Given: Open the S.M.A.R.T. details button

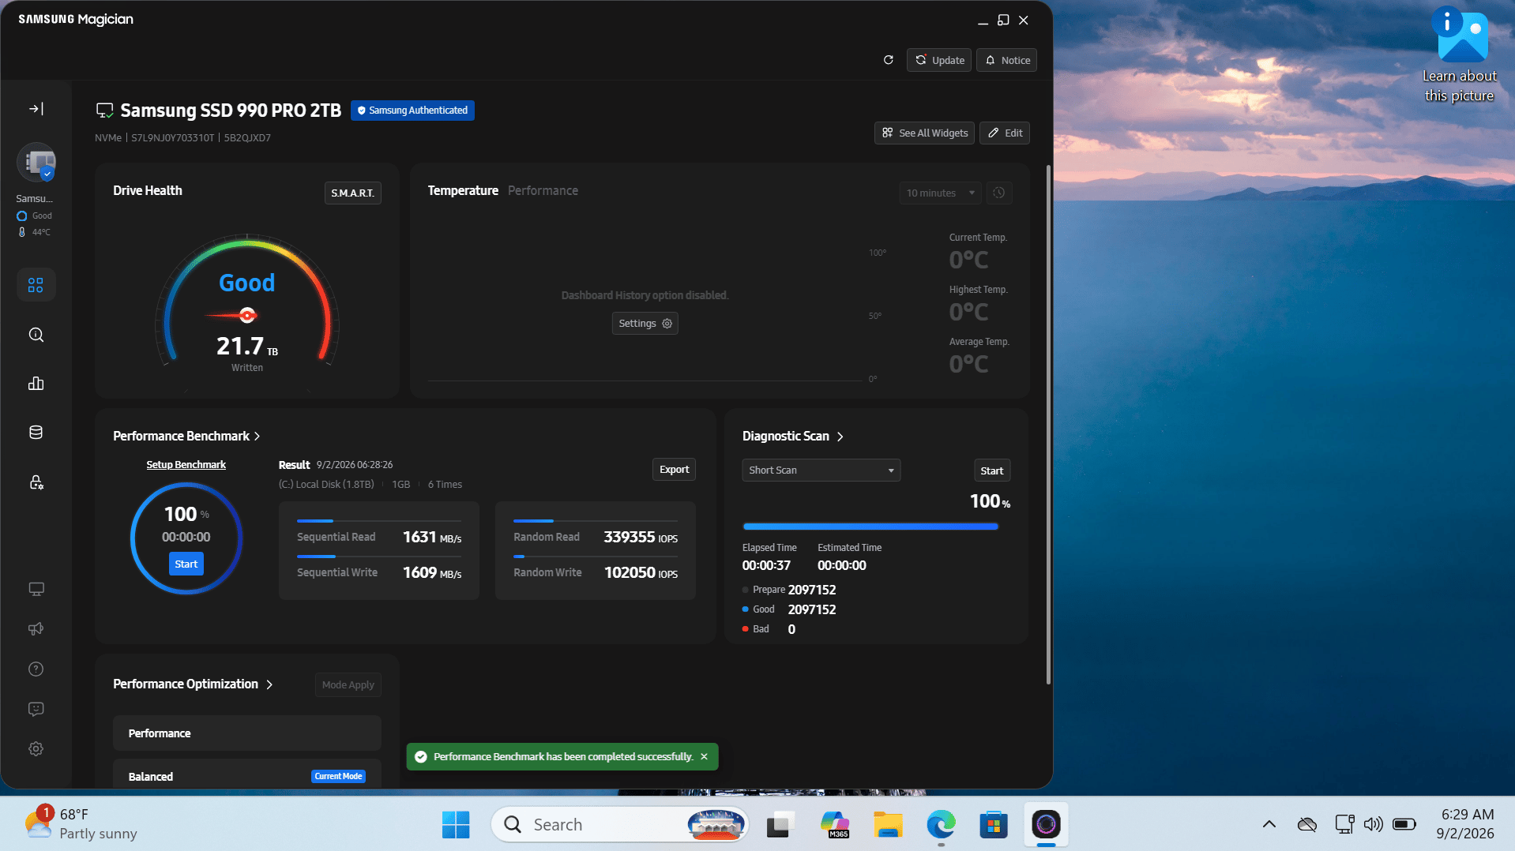Looking at the screenshot, I should [x=353, y=193].
